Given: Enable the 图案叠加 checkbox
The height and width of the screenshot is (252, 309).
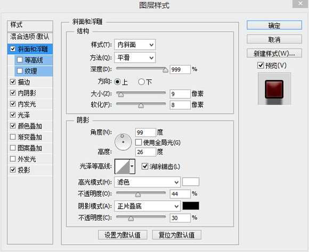Looking at the screenshot, I should 13,148.
